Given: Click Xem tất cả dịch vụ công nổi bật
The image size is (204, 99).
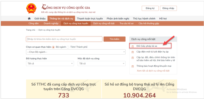Looking at the screenshot, I should [153, 71].
